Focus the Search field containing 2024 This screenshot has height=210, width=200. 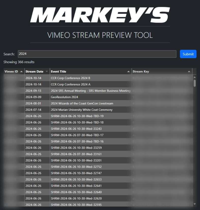(97, 54)
